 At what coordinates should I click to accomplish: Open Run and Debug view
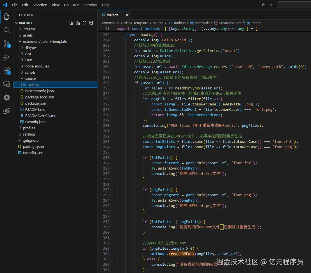click(6, 57)
